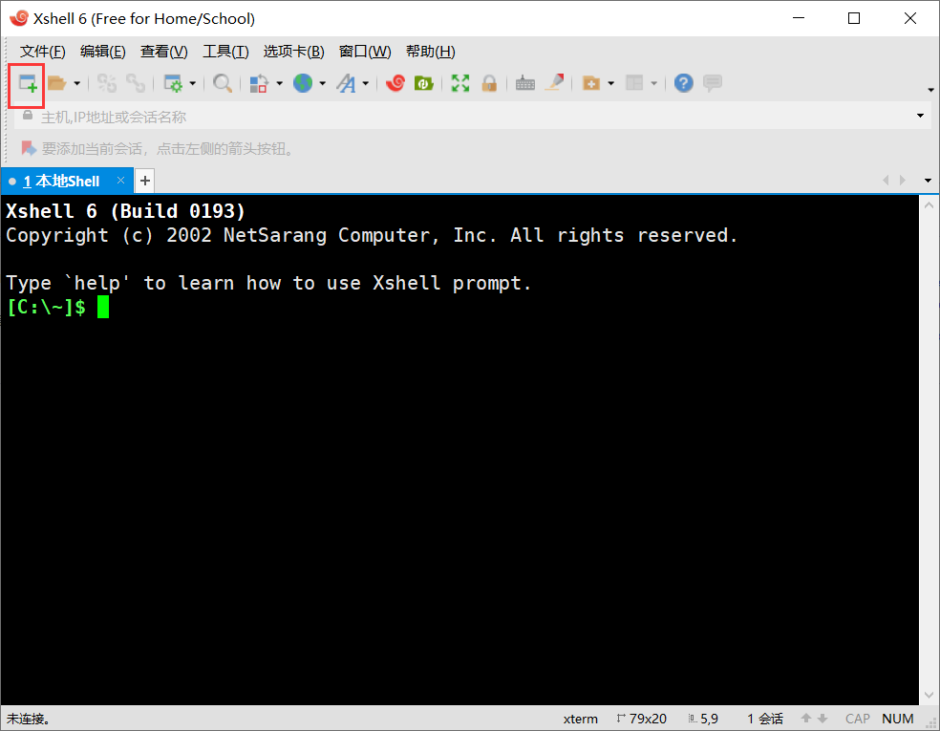Launch Xftp green toolbar icon
940x731 pixels.
coord(424,83)
